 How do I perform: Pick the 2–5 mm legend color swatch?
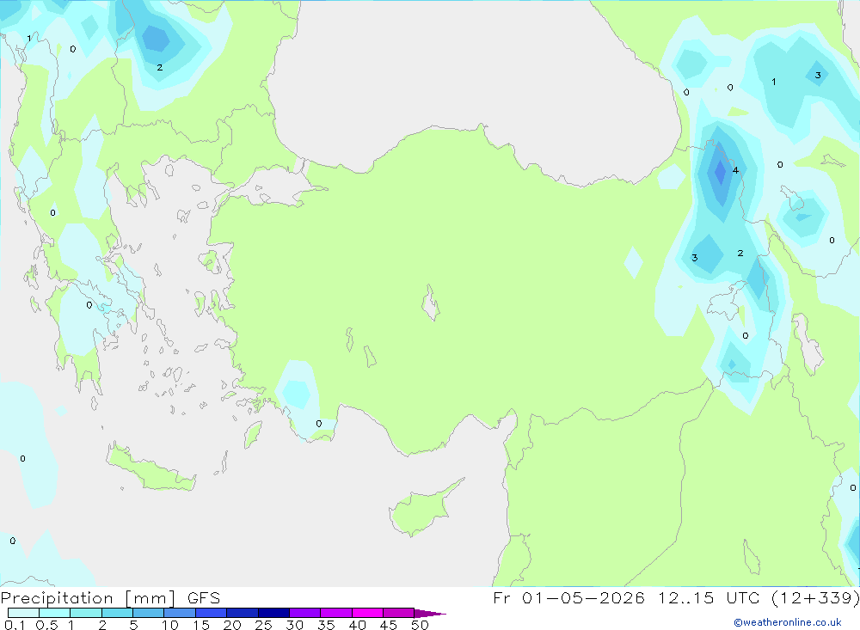pos(117,613)
